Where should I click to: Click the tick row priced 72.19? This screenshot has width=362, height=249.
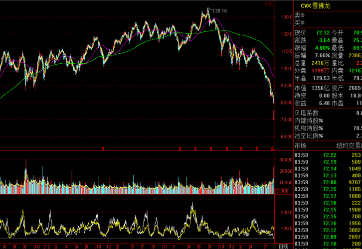(328, 162)
